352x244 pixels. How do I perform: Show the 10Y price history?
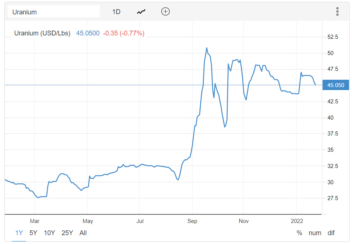tap(49, 233)
